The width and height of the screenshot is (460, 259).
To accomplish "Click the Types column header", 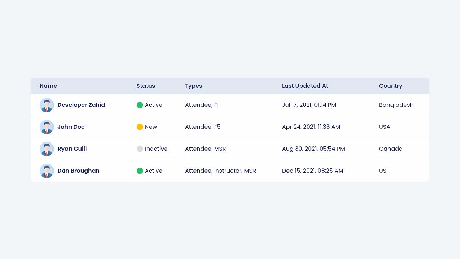I will (x=193, y=86).
